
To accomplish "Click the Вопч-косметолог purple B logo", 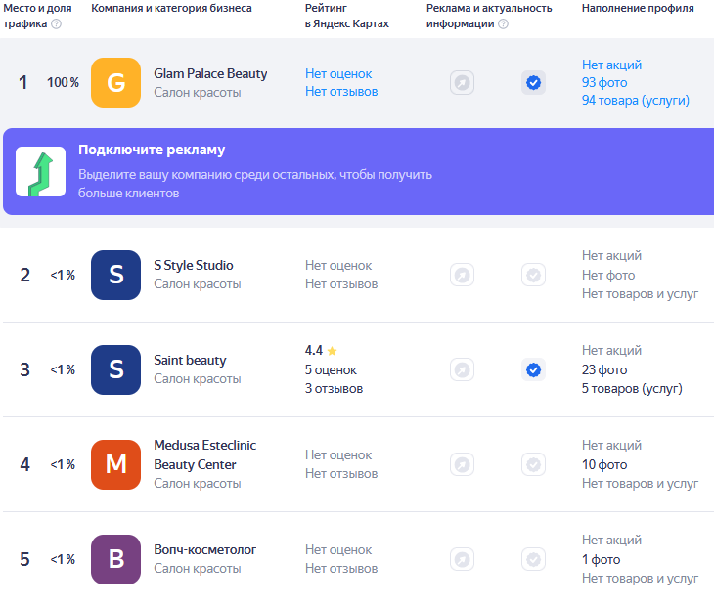I will 115,559.
